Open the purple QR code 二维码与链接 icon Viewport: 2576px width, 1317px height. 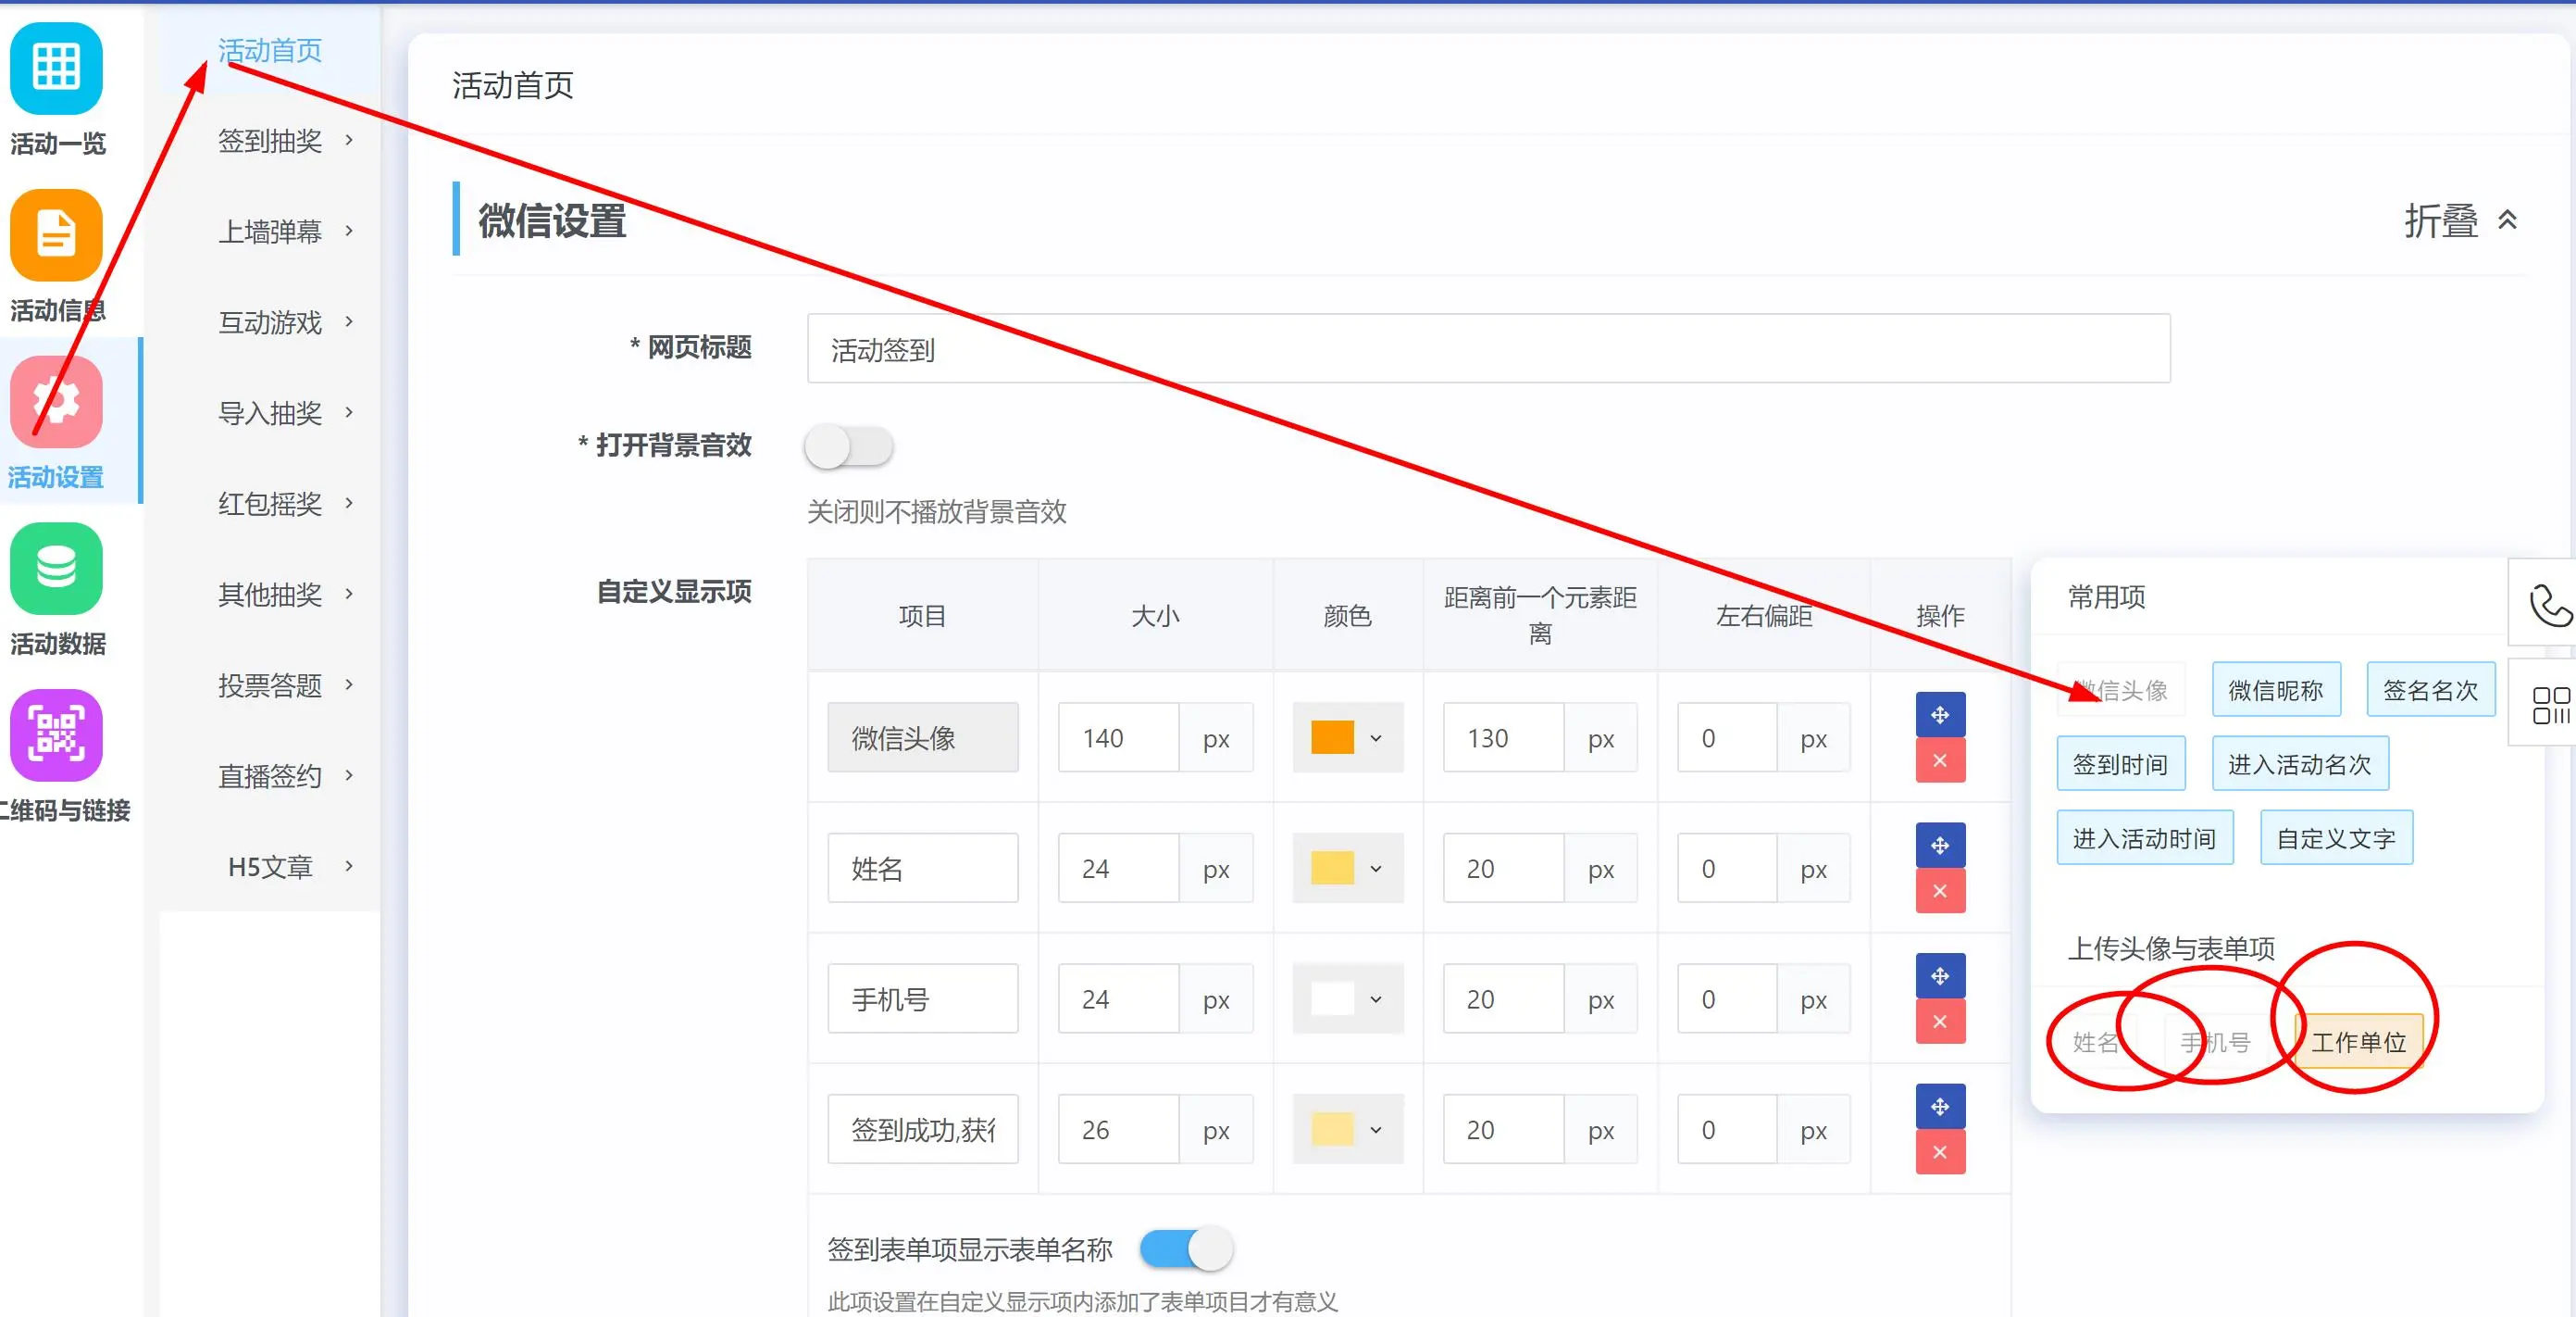[56, 734]
